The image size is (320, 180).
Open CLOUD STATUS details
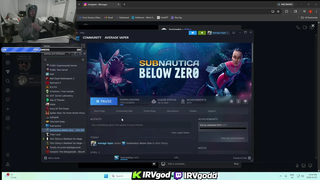164,101
